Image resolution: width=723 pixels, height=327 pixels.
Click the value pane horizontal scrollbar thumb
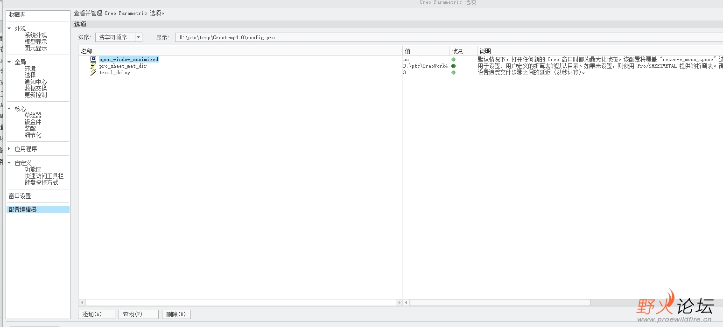point(500,302)
